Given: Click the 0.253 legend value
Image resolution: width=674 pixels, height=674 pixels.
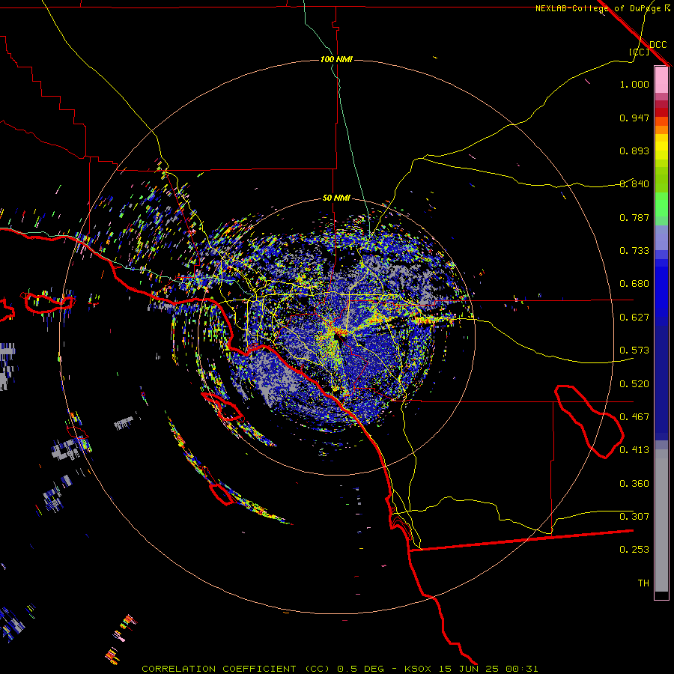Looking at the screenshot, I should click(634, 550).
